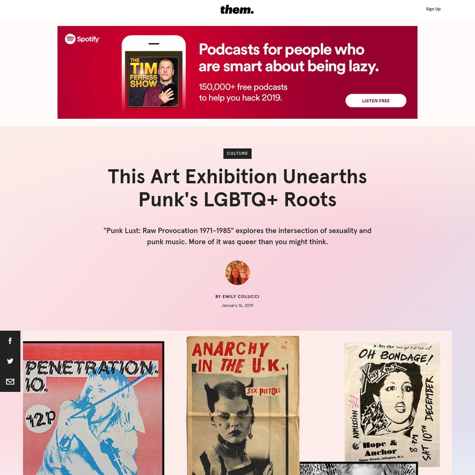This screenshot has height=475, width=475.
Task: Click the Spotify ad headline about podcasts
Action: point(289,57)
